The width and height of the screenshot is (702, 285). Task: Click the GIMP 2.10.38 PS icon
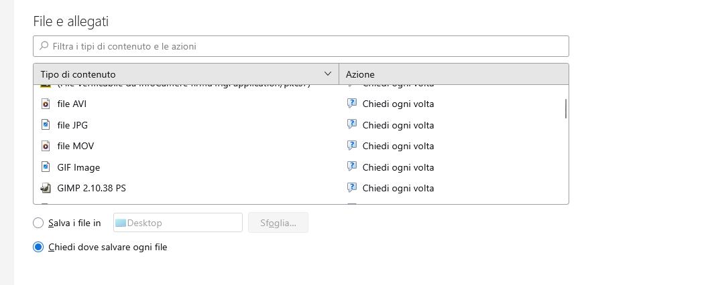46,188
